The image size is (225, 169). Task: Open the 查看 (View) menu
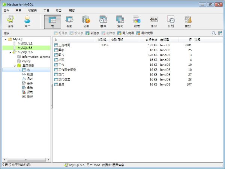[x=18, y=11]
